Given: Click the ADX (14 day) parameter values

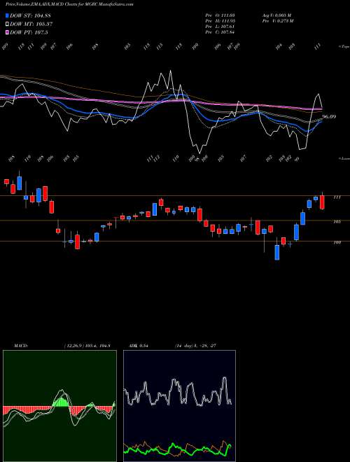Looking at the screenshot, I should 195,346.
